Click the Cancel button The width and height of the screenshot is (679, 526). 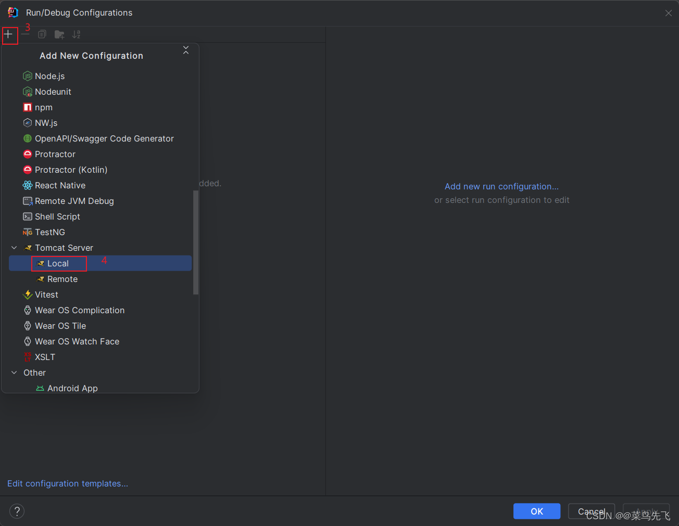592,511
